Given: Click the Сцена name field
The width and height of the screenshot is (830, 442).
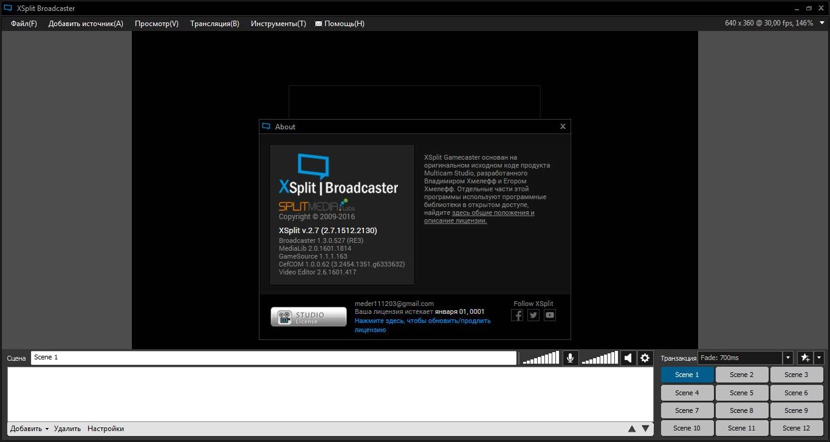Looking at the screenshot, I should tap(273, 358).
